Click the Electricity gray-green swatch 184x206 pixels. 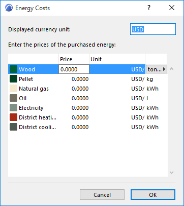pyautogui.click(x=13, y=108)
